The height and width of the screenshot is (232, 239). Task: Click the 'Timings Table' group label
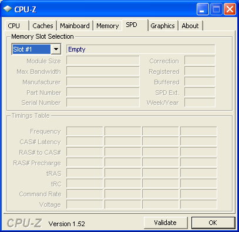[x=31, y=115]
